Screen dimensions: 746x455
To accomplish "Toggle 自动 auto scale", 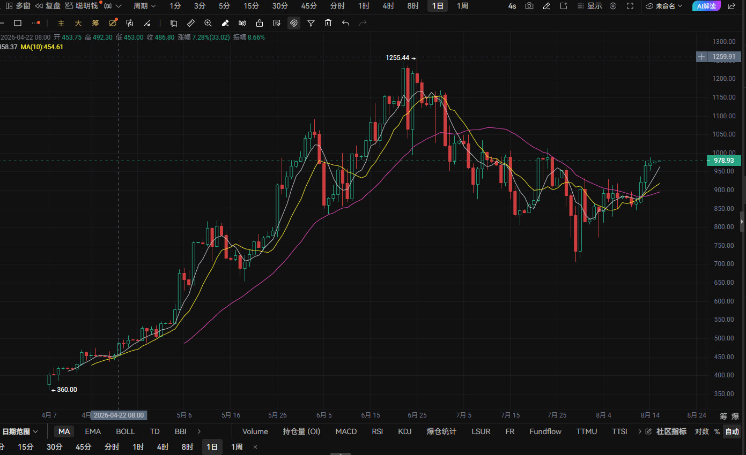I will 732,431.
